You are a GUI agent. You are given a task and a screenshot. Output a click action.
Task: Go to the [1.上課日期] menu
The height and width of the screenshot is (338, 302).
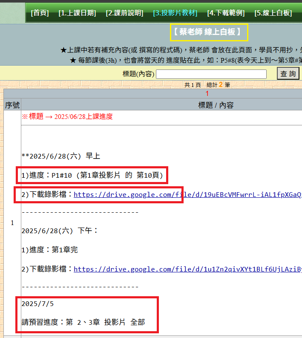[x=78, y=13]
